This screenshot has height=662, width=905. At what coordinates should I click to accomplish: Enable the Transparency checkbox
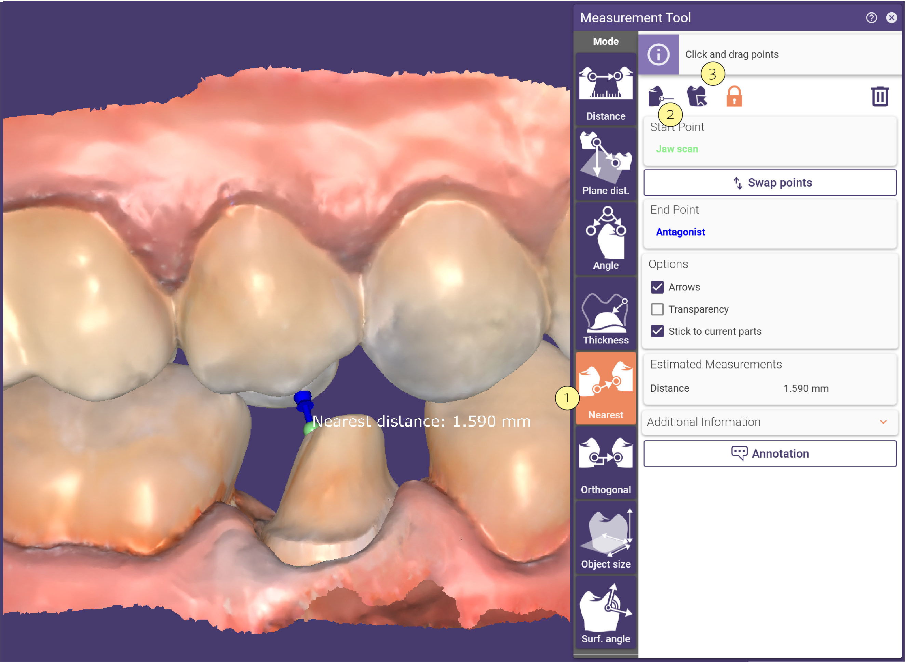(x=657, y=309)
